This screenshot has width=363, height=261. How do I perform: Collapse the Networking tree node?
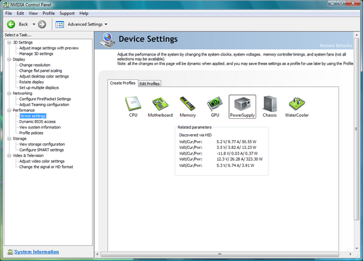coord(9,93)
